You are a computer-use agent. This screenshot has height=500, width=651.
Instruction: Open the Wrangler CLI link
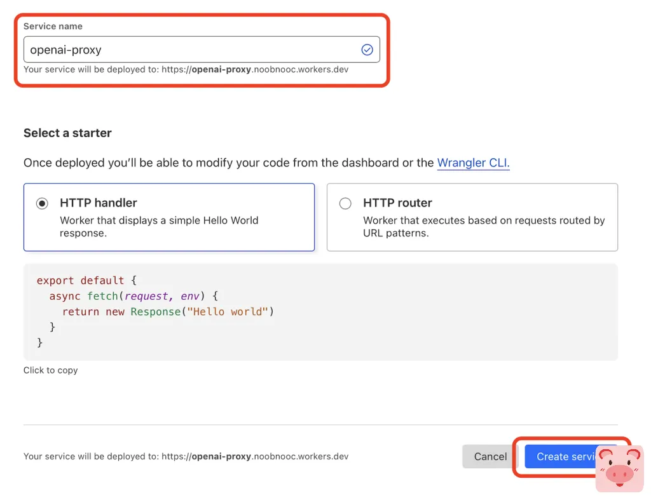click(473, 163)
